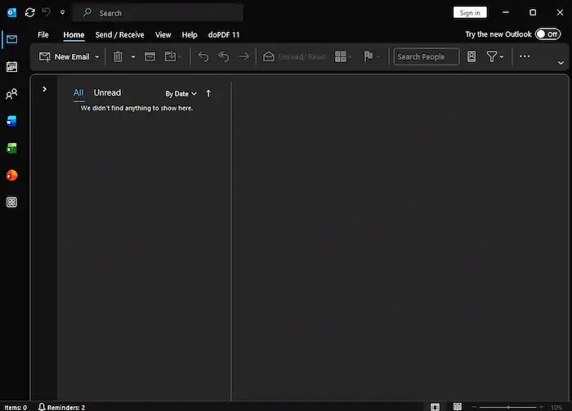Click the New Email button

(65, 56)
